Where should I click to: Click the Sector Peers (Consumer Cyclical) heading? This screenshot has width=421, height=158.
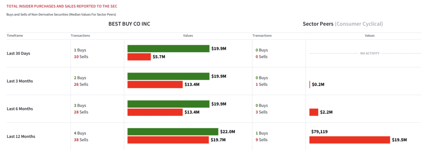[x=343, y=24]
